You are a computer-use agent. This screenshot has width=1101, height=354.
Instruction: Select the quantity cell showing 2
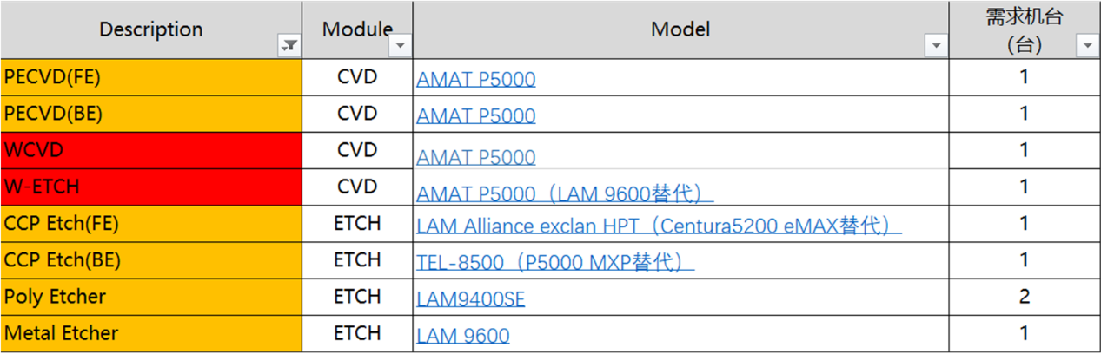(1024, 297)
